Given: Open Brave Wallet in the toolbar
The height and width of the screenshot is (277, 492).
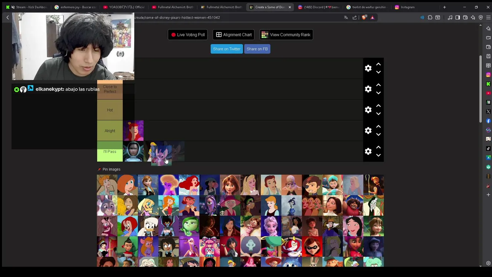Looking at the screenshot, I should tap(465, 17).
